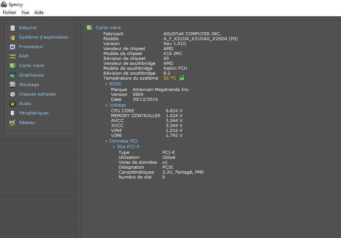
Task: Open the Vue menu
Action: point(25,13)
